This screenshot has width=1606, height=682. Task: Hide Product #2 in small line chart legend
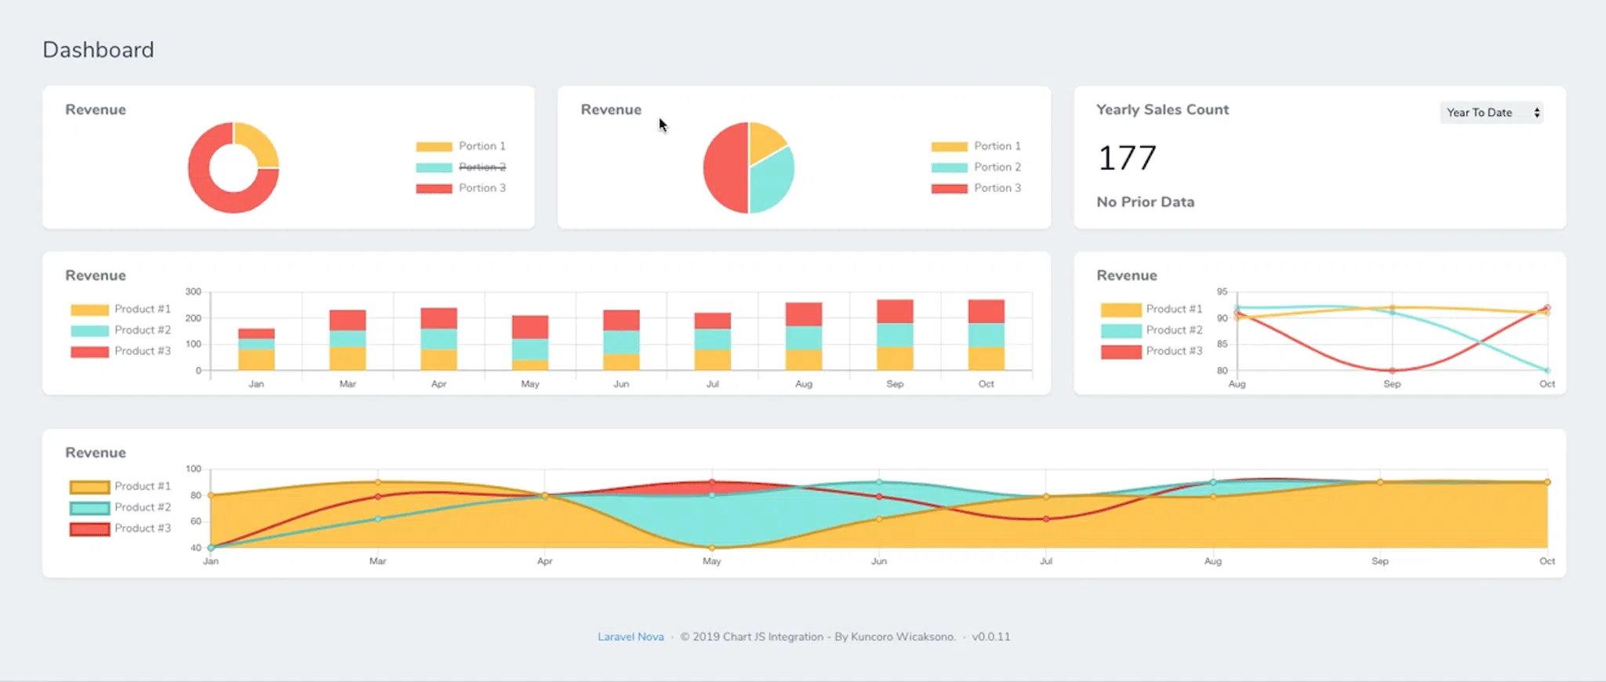tap(1151, 330)
